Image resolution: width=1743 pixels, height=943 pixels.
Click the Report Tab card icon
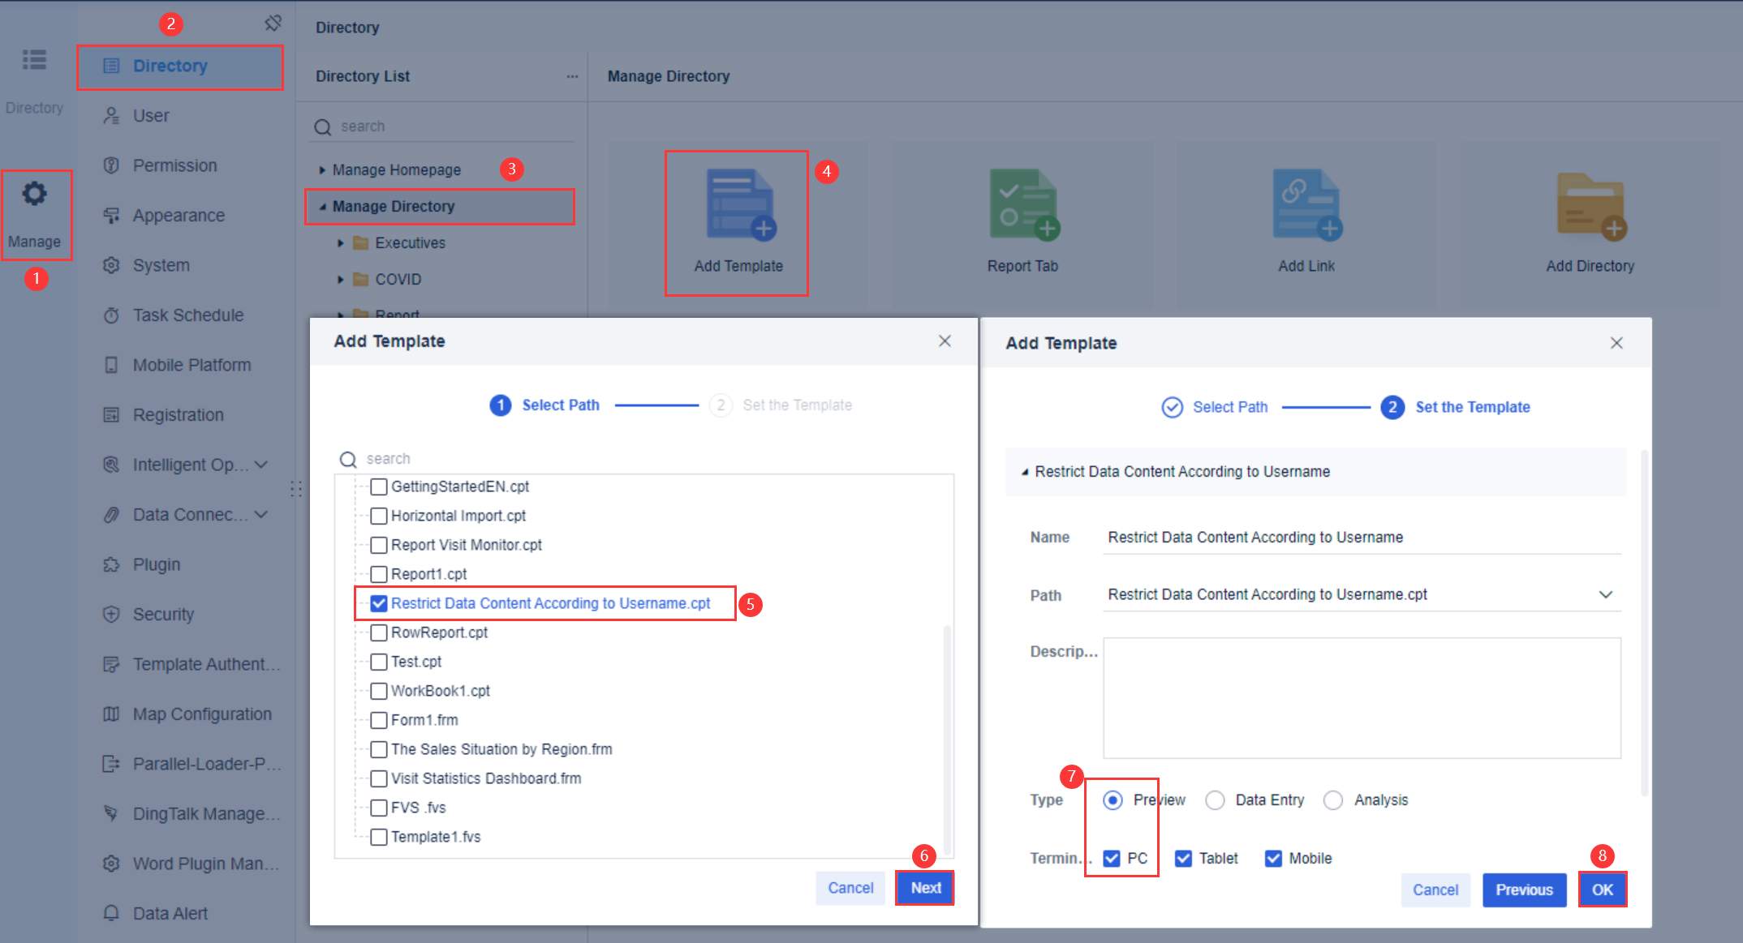click(1024, 206)
